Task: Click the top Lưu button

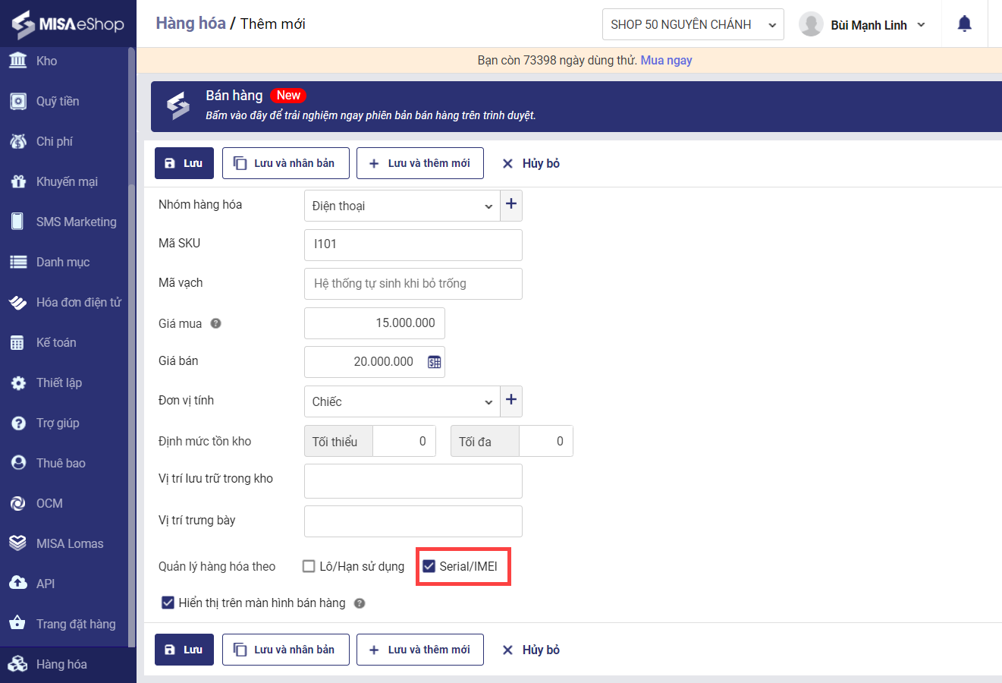Action: (184, 163)
